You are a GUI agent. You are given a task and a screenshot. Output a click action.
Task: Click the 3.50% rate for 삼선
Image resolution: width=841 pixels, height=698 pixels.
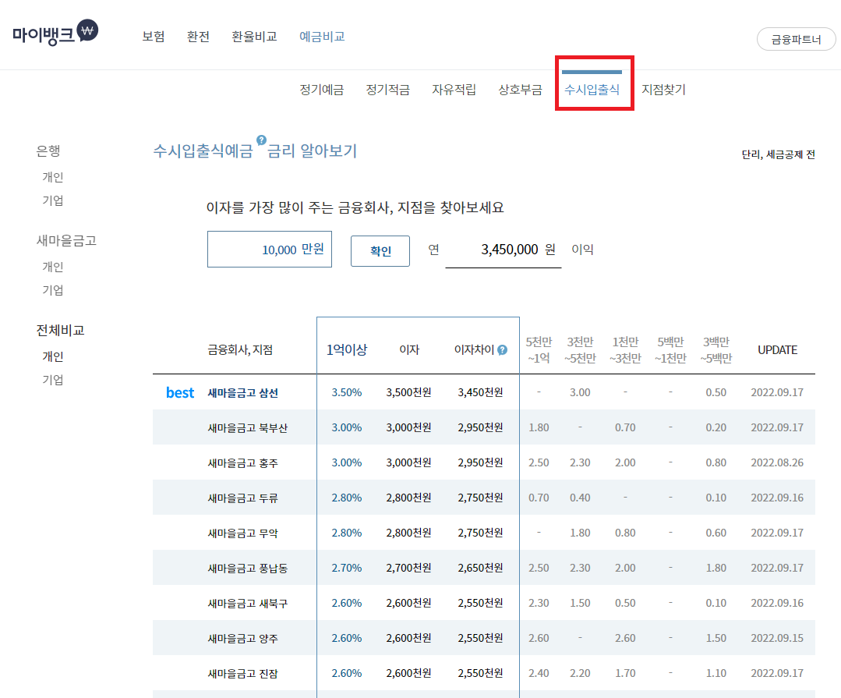[347, 392]
